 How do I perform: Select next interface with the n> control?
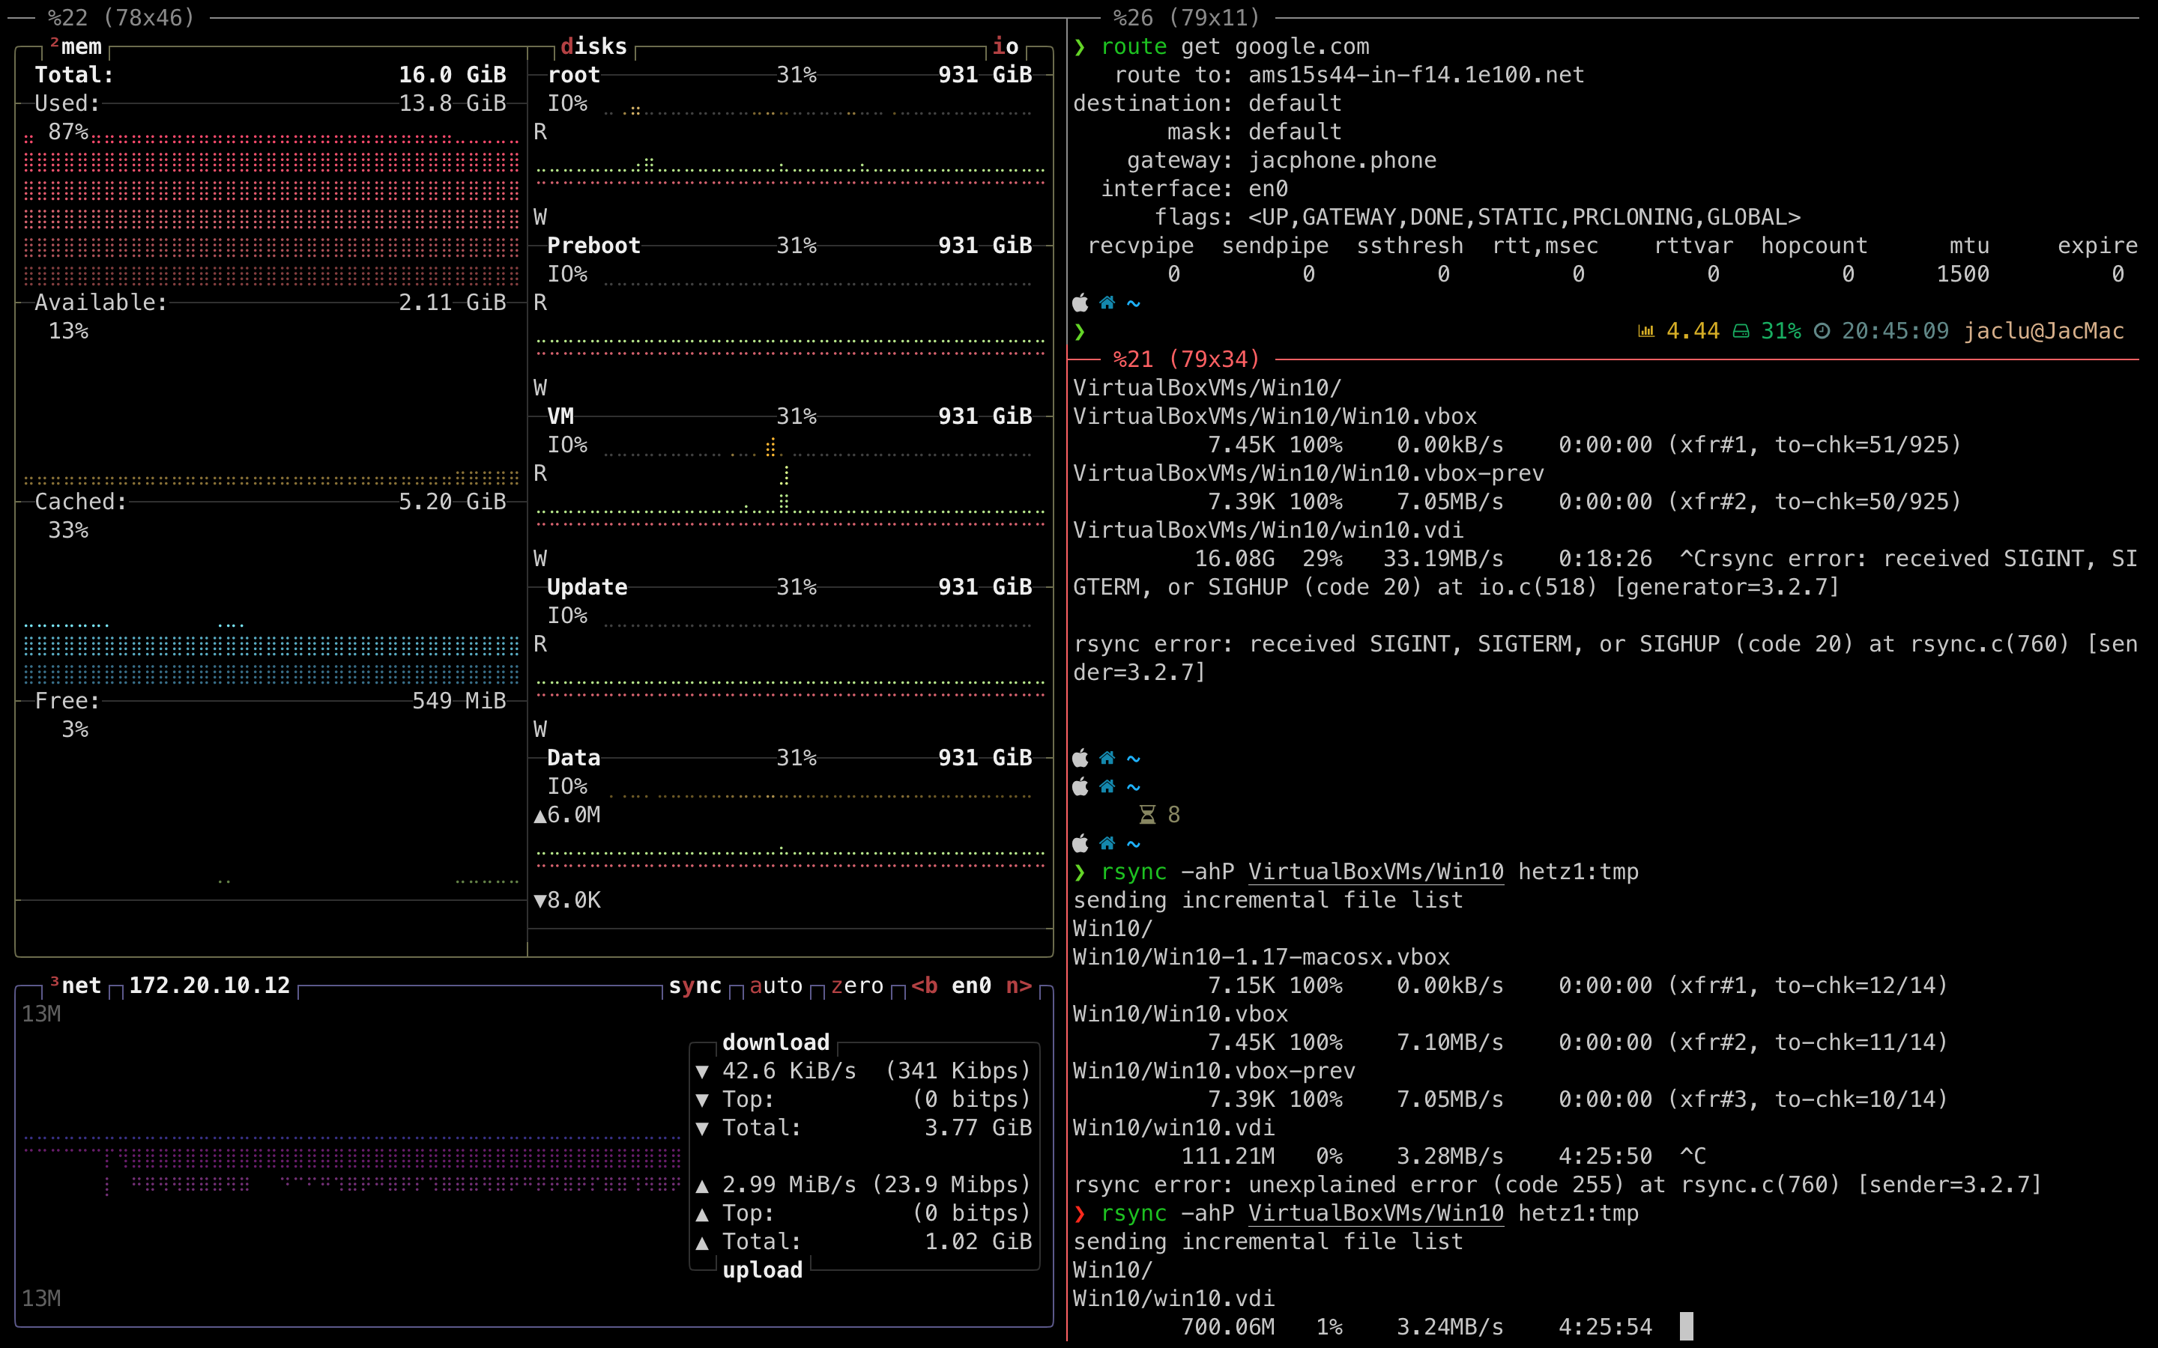[1019, 985]
